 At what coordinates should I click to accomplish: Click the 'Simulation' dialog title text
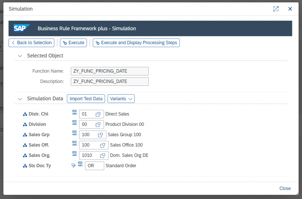coord(21,9)
